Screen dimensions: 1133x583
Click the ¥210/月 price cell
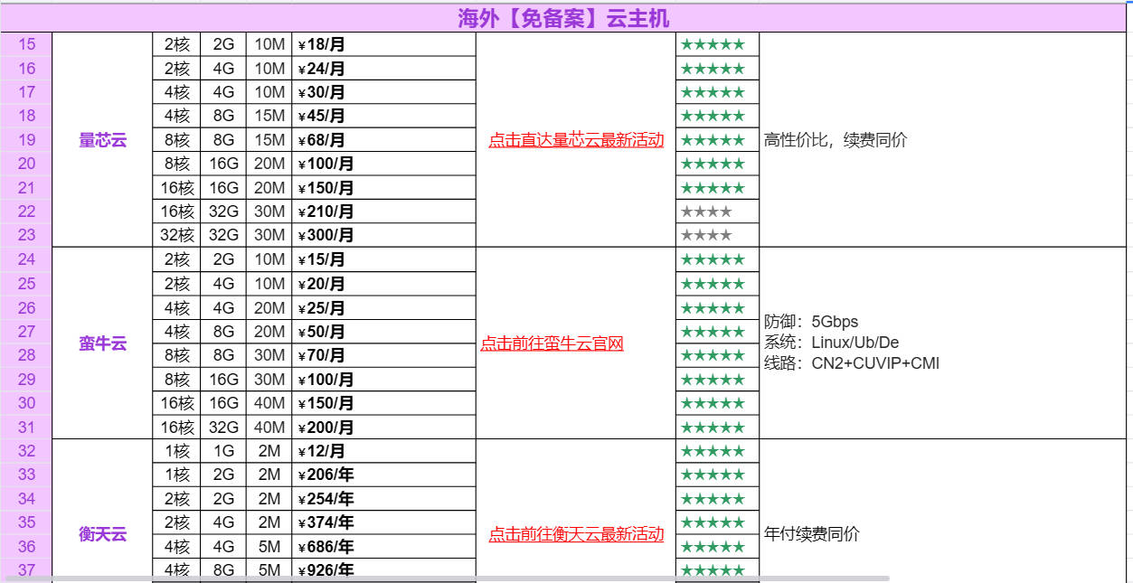click(x=383, y=212)
